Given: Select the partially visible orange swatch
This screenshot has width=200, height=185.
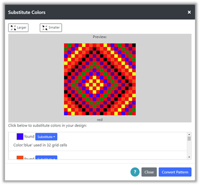Looking at the screenshot, I should 20,158.
